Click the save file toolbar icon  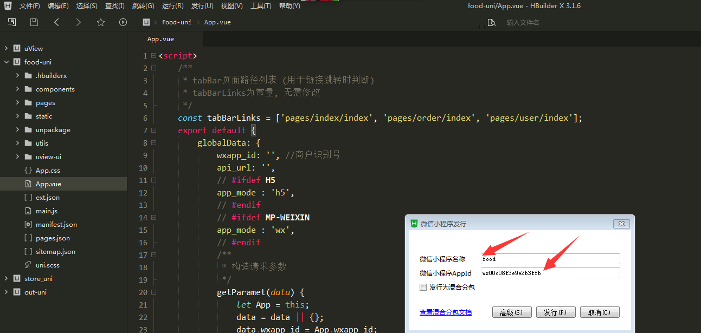coord(34,22)
